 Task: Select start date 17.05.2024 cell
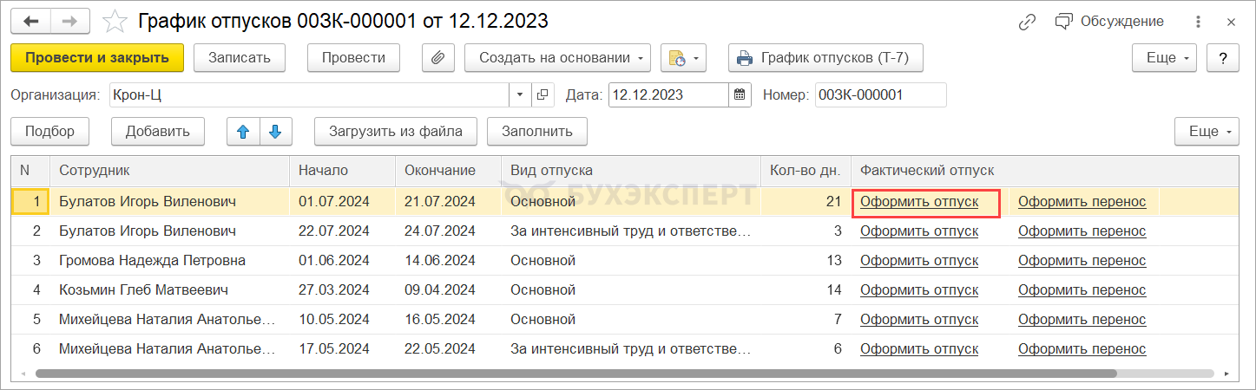click(x=342, y=349)
